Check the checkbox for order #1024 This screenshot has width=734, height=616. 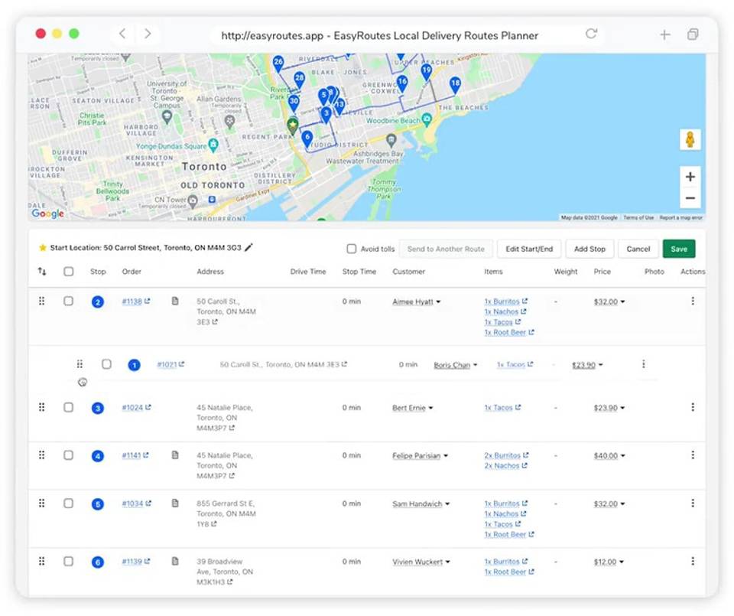(67, 408)
